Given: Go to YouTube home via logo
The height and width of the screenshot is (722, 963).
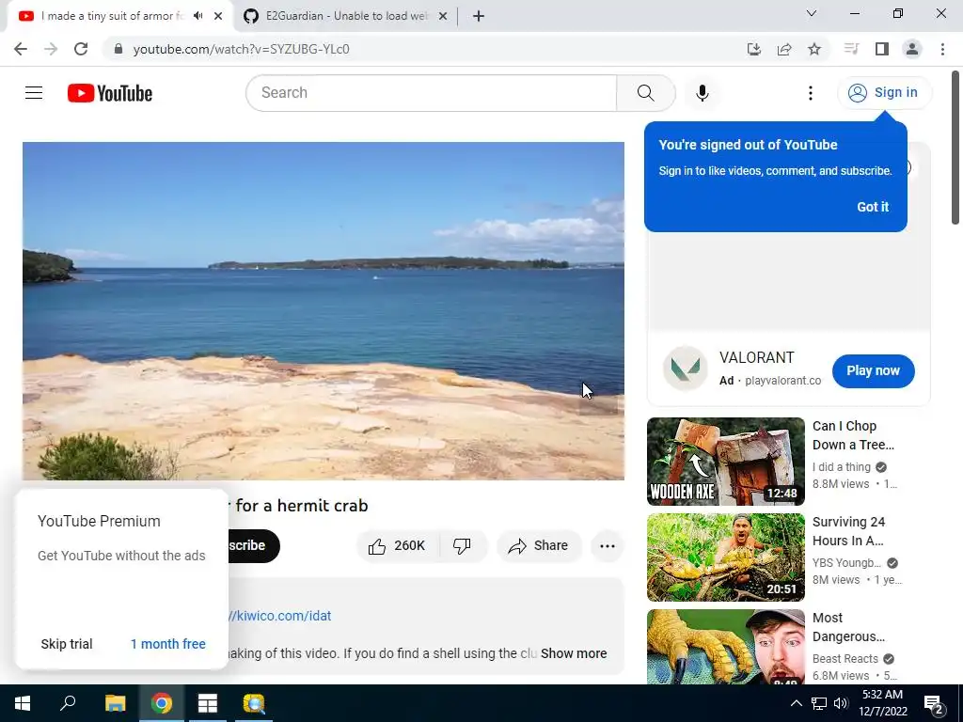Looking at the screenshot, I should click(110, 93).
